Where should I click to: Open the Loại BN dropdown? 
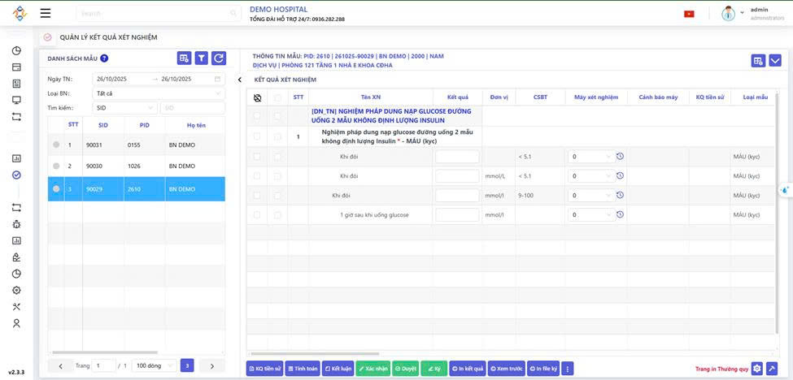coord(159,93)
